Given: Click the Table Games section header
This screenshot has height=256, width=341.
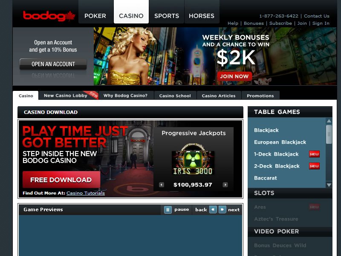Looking at the screenshot, I should click(x=290, y=112).
